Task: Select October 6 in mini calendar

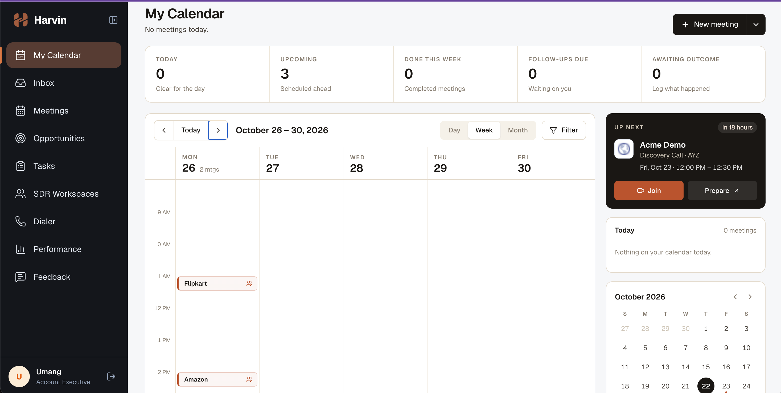Action: point(665,348)
